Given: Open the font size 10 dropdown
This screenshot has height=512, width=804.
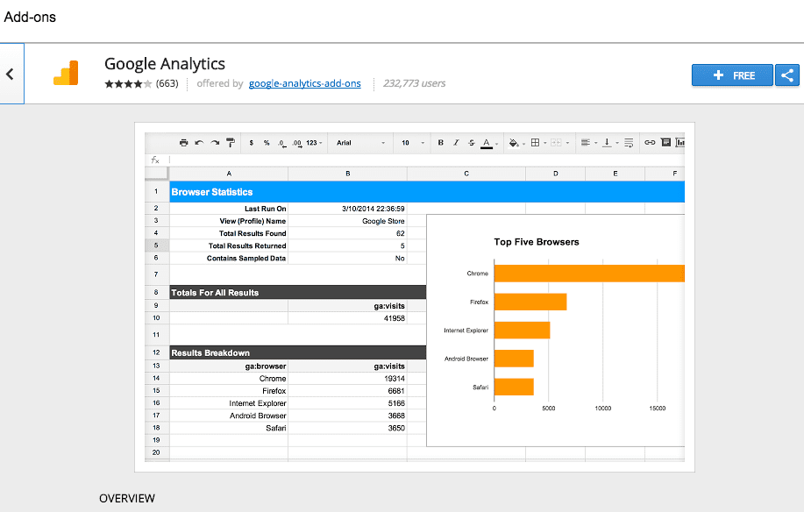Looking at the screenshot, I should (x=413, y=143).
